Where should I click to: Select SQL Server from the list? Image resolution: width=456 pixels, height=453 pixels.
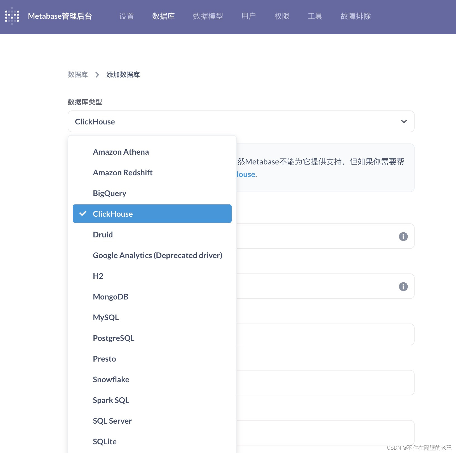[152, 421]
